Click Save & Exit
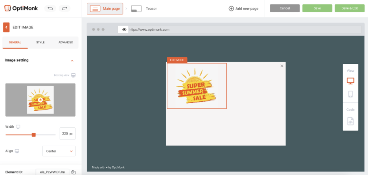 (350, 8)
